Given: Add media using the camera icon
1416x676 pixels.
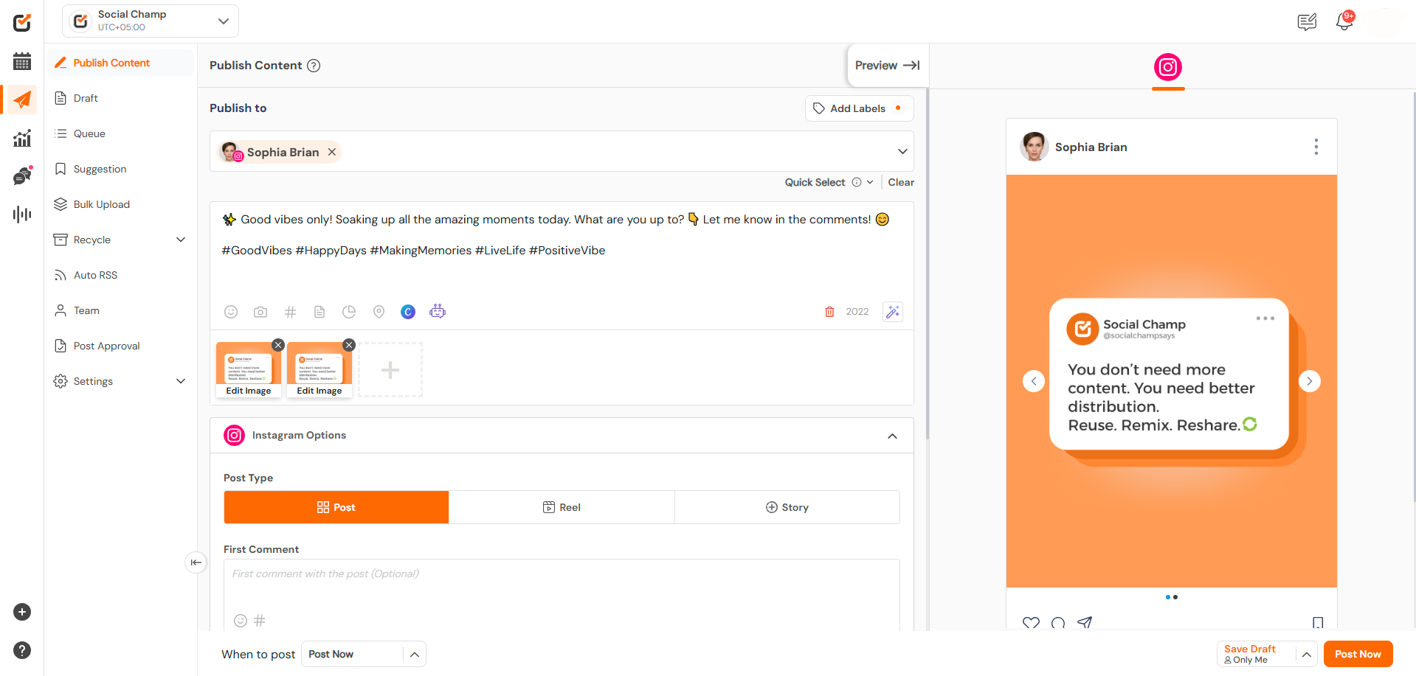Looking at the screenshot, I should (260, 312).
